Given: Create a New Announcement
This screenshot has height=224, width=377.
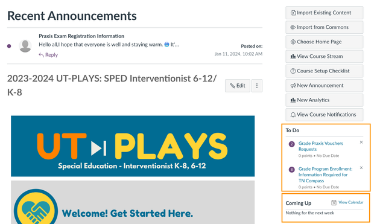Looking at the screenshot, I should (x=324, y=85).
